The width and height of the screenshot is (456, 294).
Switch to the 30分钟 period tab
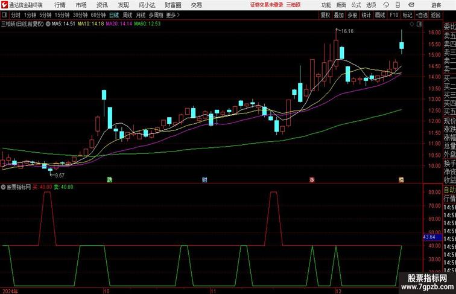click(80, 15)
